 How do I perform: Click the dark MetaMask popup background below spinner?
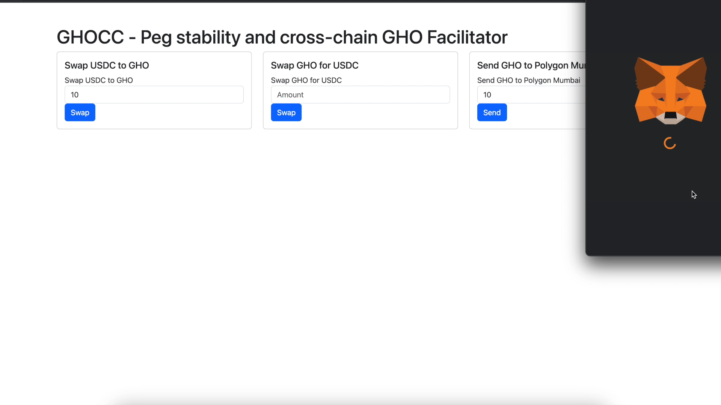653,210
